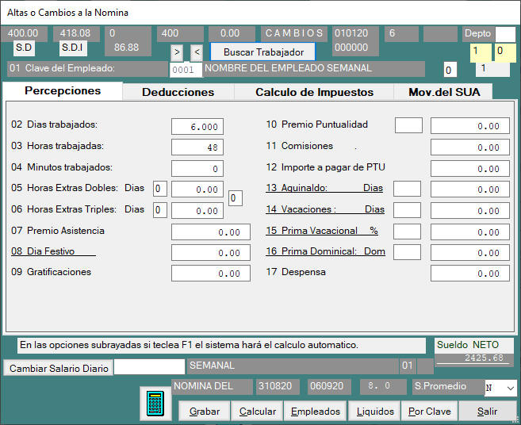Screen dimensions: 521x425
Task: Click the Grabar button
Action: pyautogui.click(x=205, y=412)
